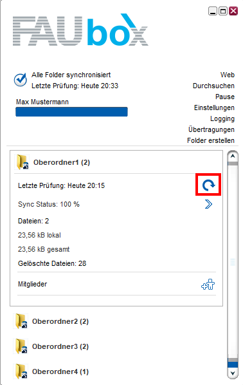
Task: Pause synchronization via Pause
Action: point(225,97)
